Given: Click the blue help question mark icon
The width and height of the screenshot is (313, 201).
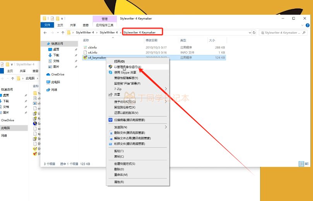Looking at the screenshot, I should point(308,26).
